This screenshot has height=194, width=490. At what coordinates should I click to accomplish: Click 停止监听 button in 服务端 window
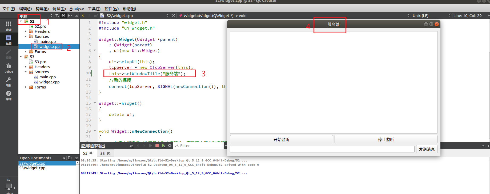click(386, 139)
